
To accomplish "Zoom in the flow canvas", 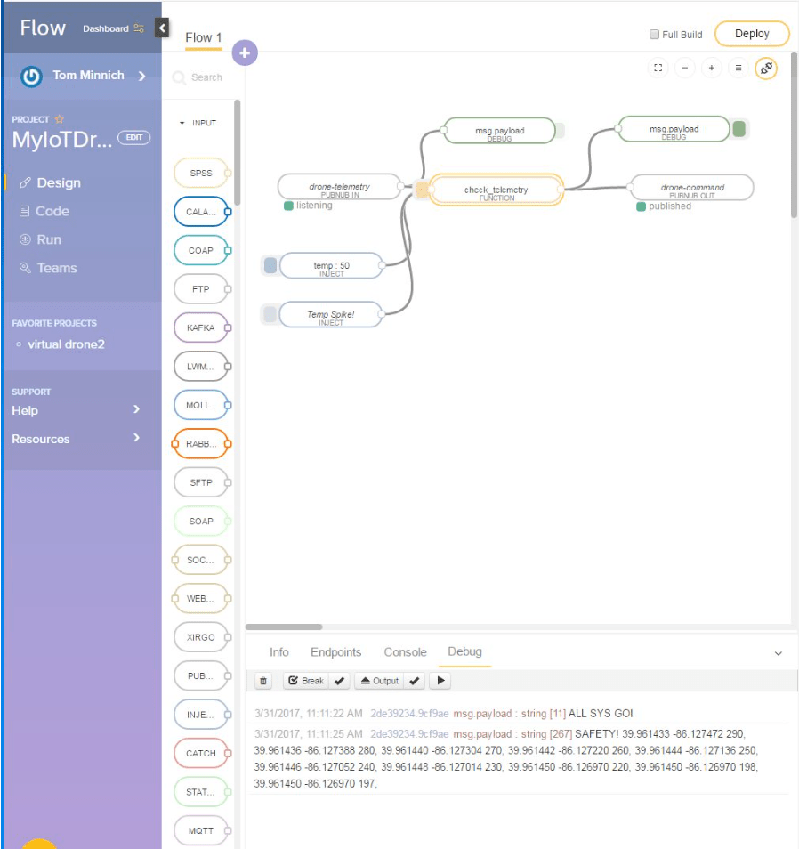I will [711, 68].
